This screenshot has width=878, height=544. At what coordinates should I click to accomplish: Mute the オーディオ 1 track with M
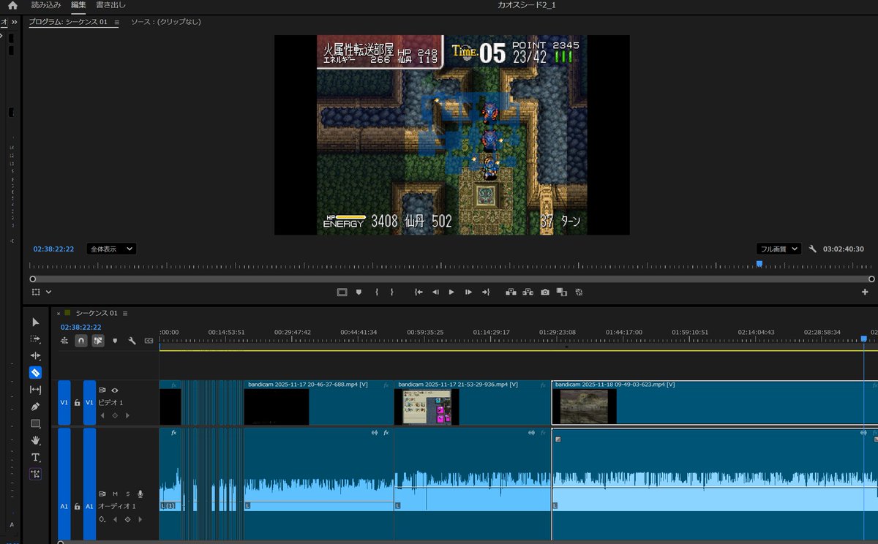(x=115, y=494)
